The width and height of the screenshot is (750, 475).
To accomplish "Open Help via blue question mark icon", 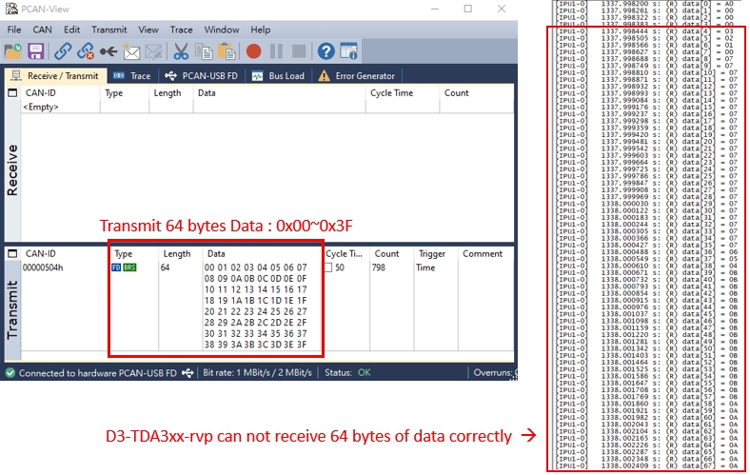I will tap(326, 51).
